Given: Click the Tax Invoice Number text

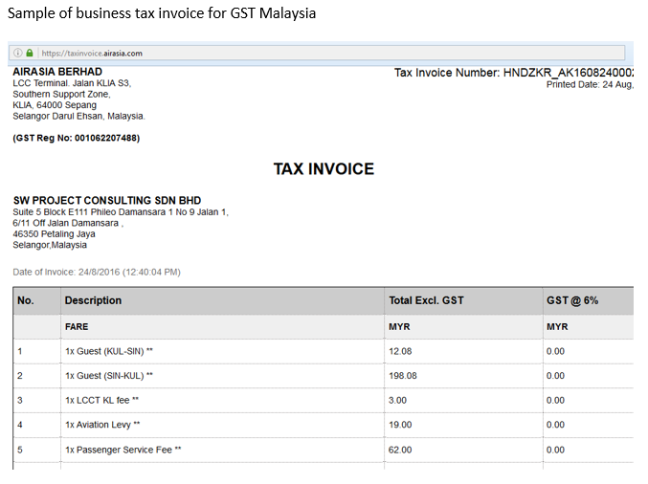Looking at the screenshot, I should pyautogui.click(x=513, y=73).
